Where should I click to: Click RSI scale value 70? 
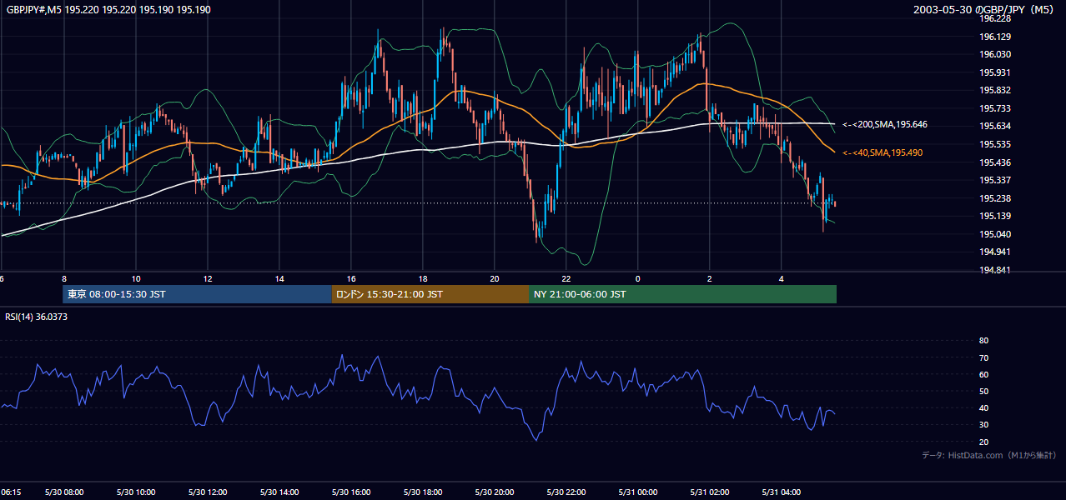[x=983, y=357]
